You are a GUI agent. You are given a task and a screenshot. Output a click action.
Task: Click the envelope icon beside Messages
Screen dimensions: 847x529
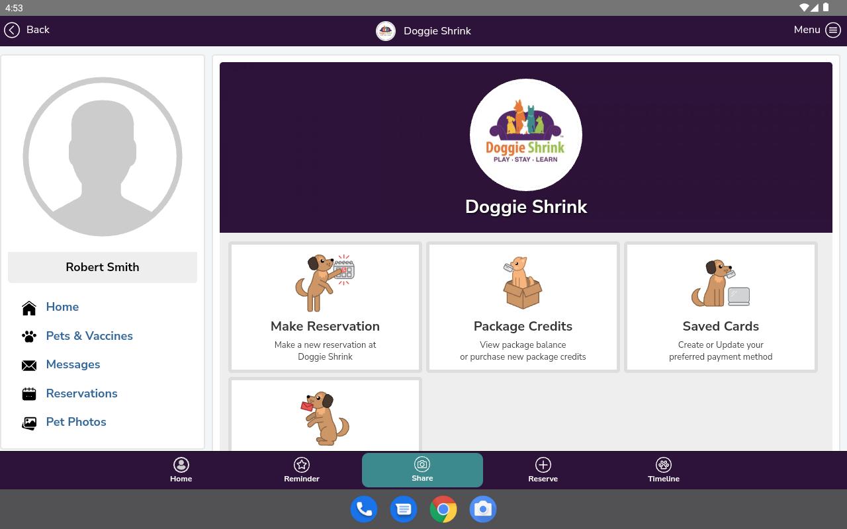click(29, 365)
